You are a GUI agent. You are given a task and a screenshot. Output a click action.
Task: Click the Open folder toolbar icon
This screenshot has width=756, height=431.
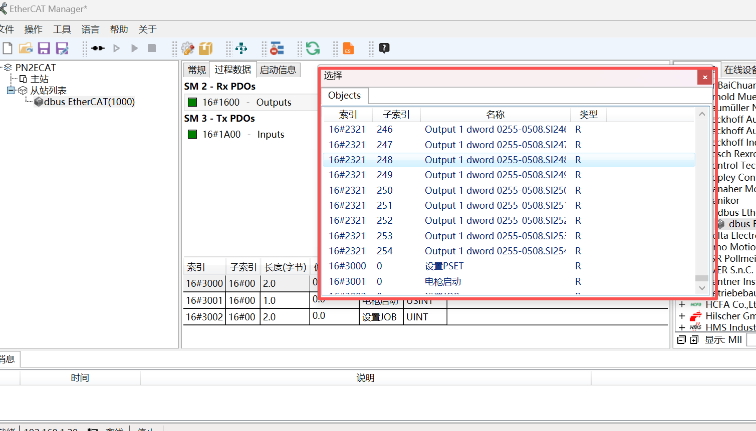[26, 49]
